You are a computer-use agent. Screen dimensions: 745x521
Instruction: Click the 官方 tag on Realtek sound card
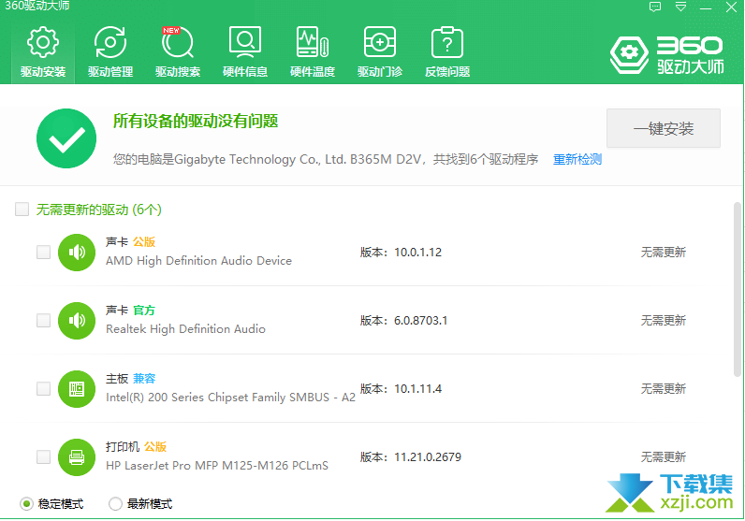coord(144,311)
